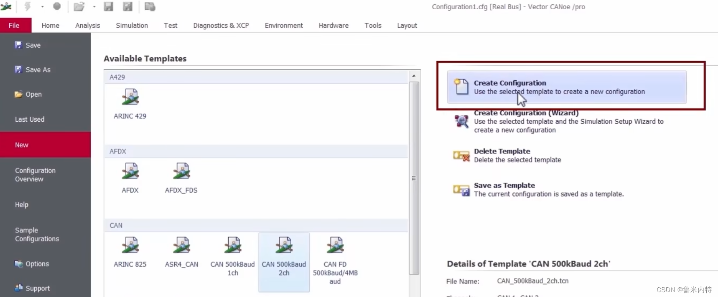Click the A429 group header
The height and width of the screenshot is (297, 718).
click(256, 77)
